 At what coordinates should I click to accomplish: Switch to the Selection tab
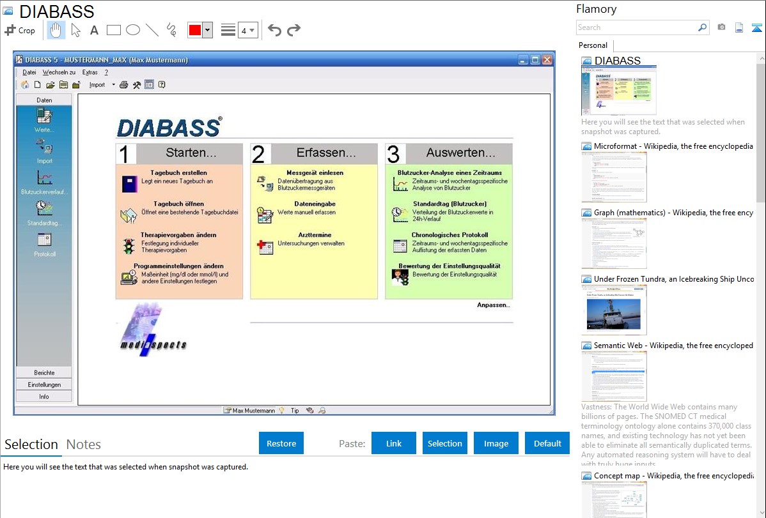[31, 445]
